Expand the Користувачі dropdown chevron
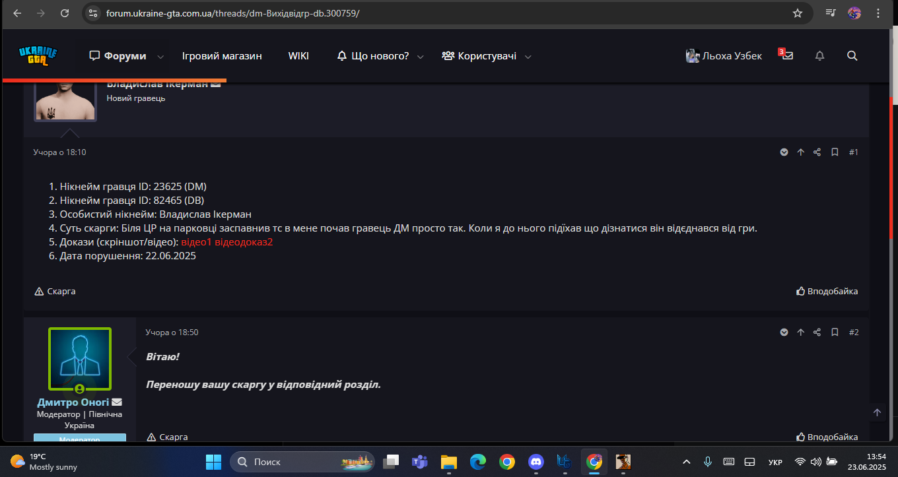 pos(528,57)
